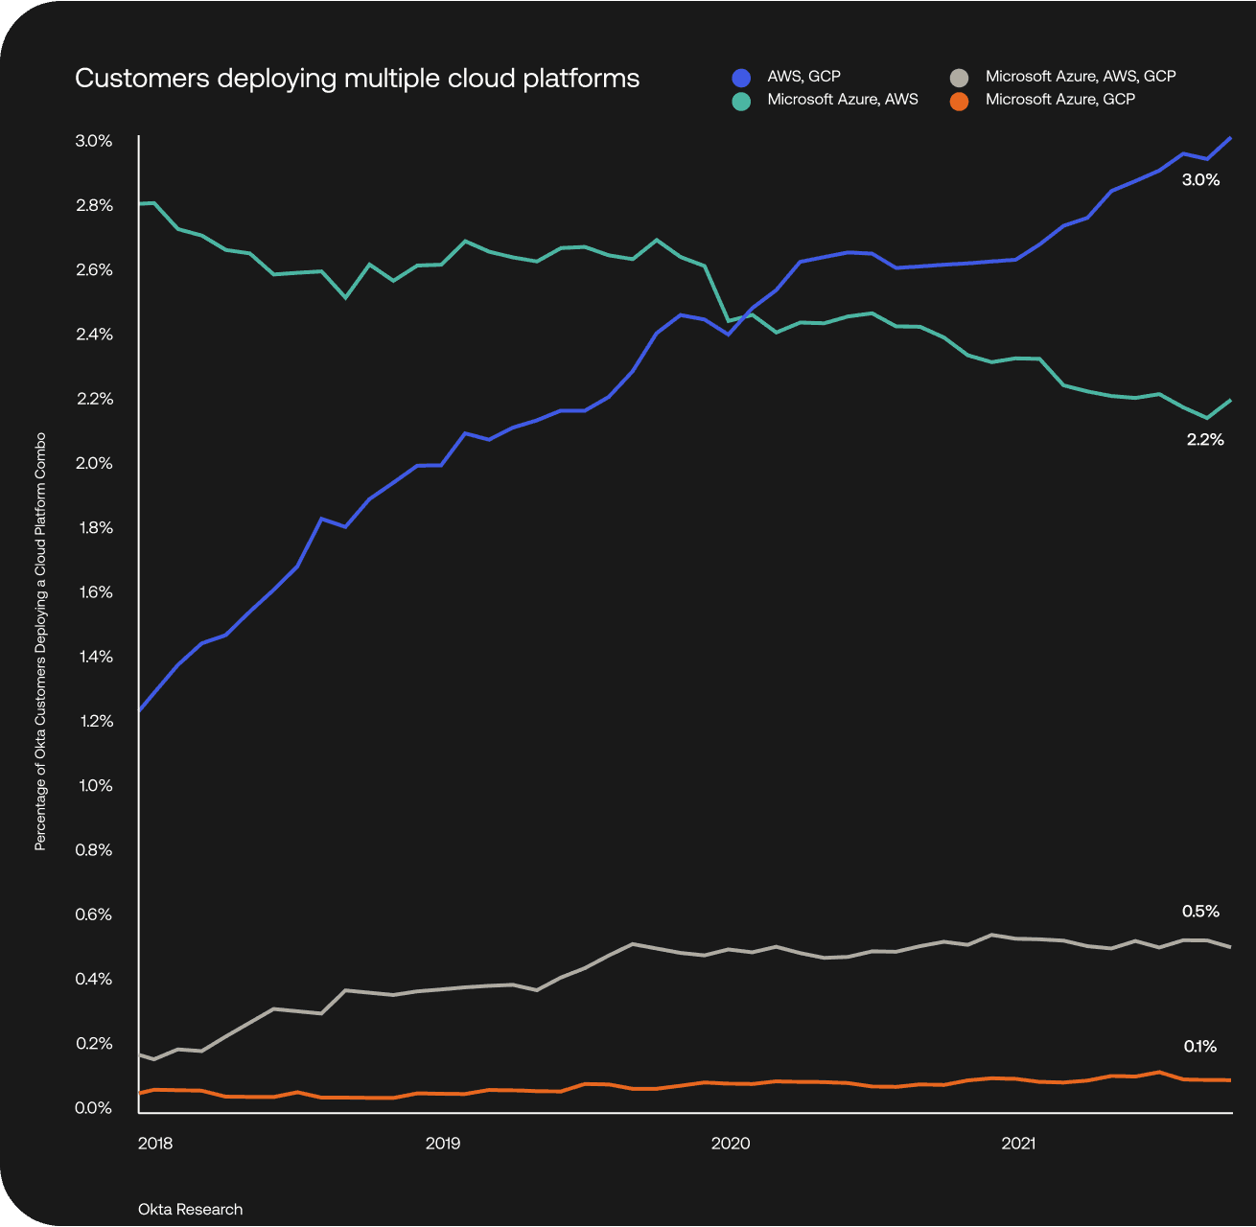
Task: Click the vertical y-axis title text
Action: click(x=40, y=641)
